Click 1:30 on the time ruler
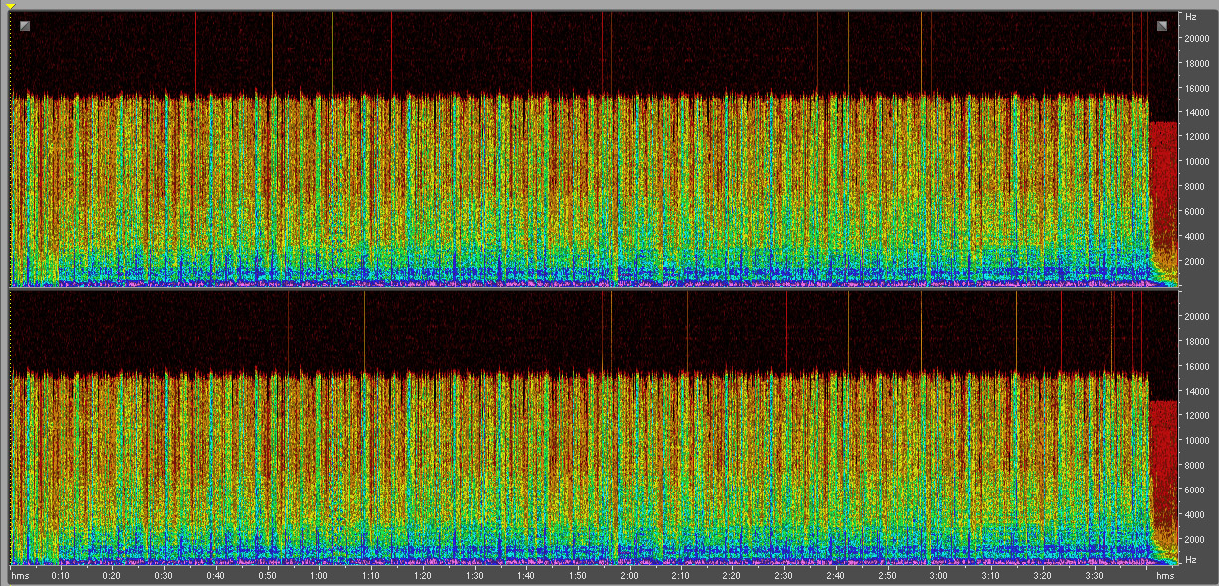 (474, 576)
